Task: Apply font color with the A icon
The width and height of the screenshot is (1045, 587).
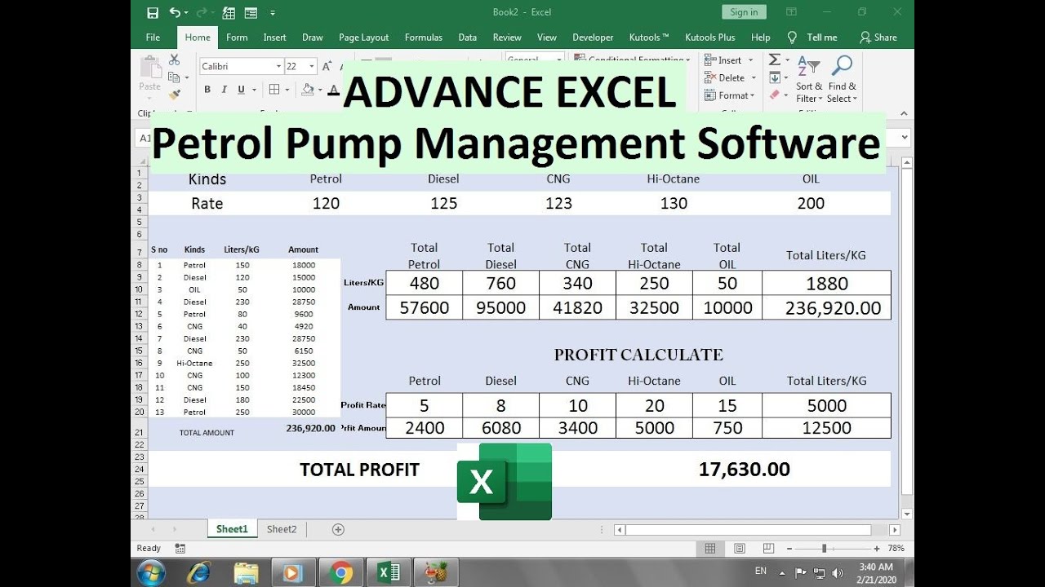Action: pyautogui.click(x=333, y=90)
